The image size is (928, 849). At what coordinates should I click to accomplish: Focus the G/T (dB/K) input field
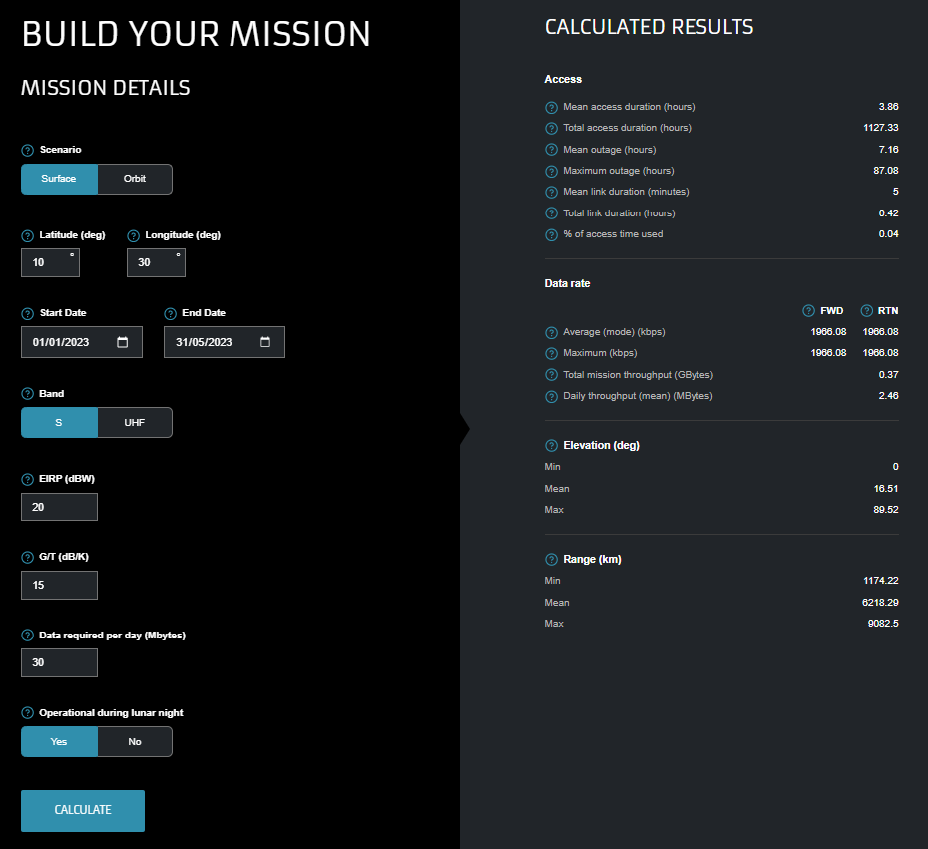point(59,586)
